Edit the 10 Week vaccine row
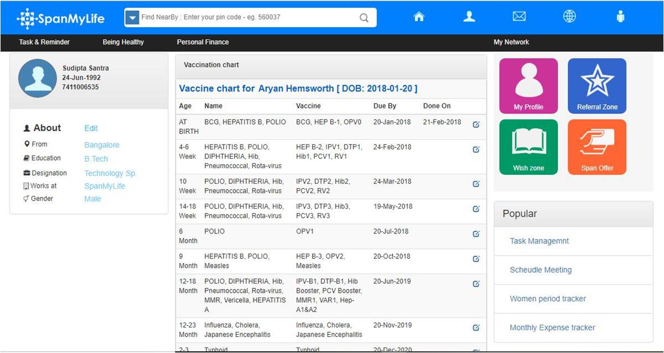 coord(476,184)
